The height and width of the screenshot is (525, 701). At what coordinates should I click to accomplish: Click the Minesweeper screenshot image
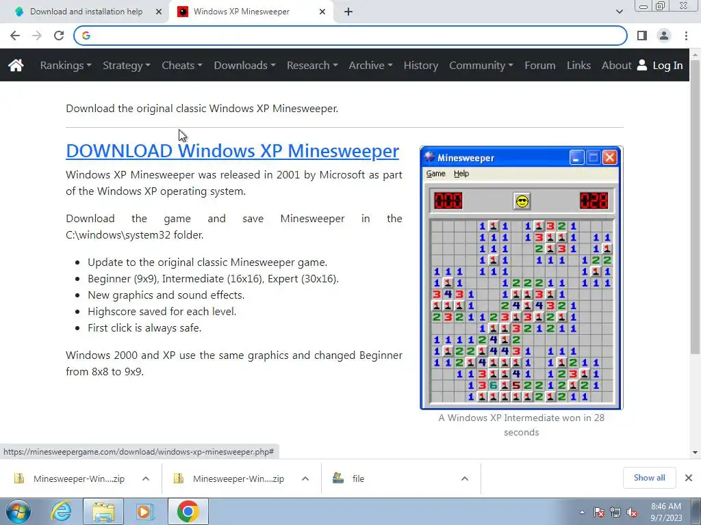click(x=521, y=278)
